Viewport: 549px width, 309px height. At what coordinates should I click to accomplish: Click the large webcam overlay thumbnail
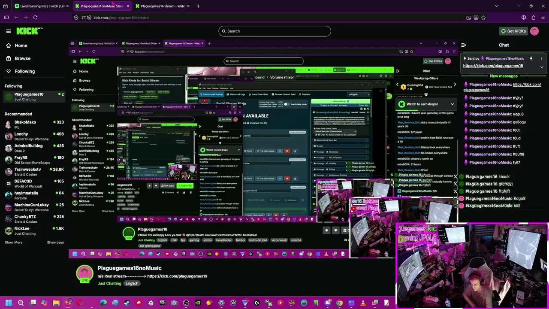coord(472,265)
